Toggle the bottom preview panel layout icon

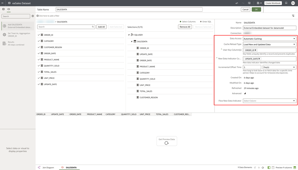pos(273,168)
